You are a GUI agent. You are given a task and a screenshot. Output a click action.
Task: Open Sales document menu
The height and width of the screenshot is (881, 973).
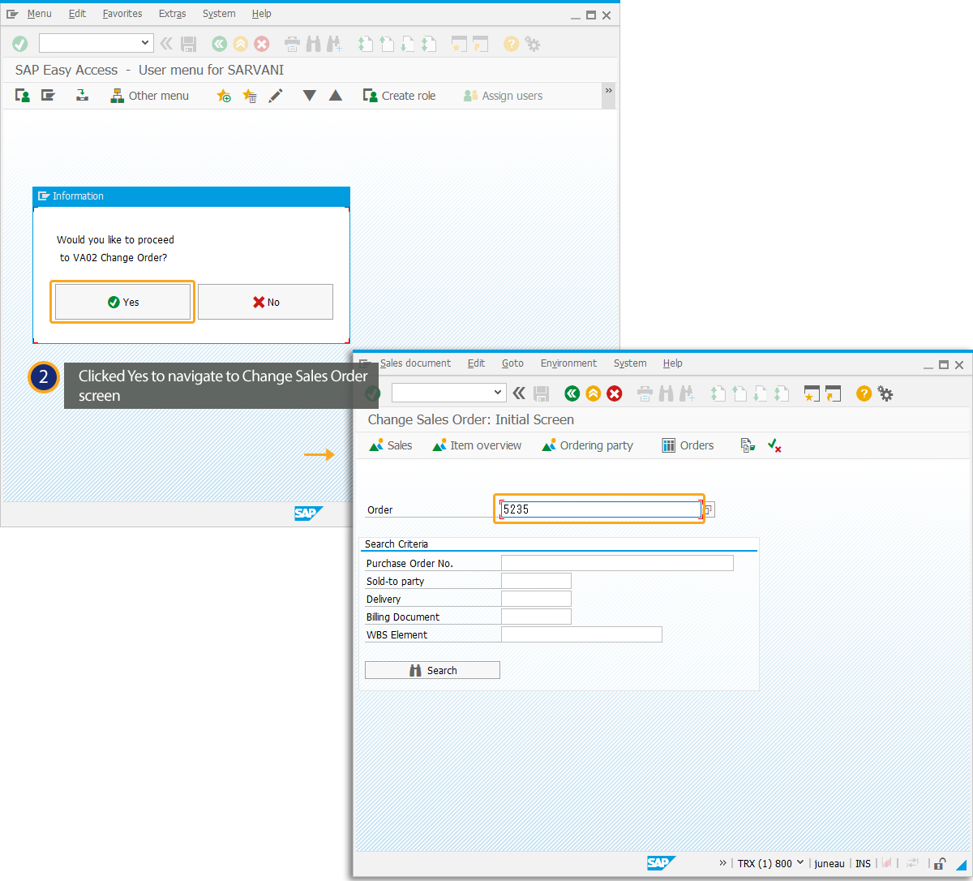point(415,363)
